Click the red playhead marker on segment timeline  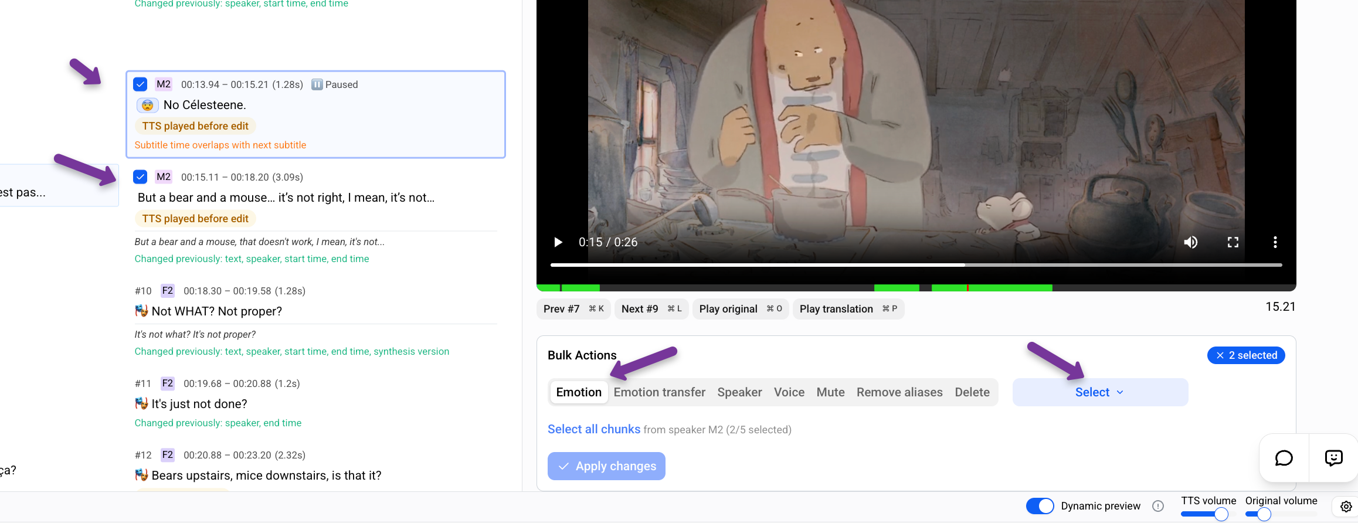967,288
